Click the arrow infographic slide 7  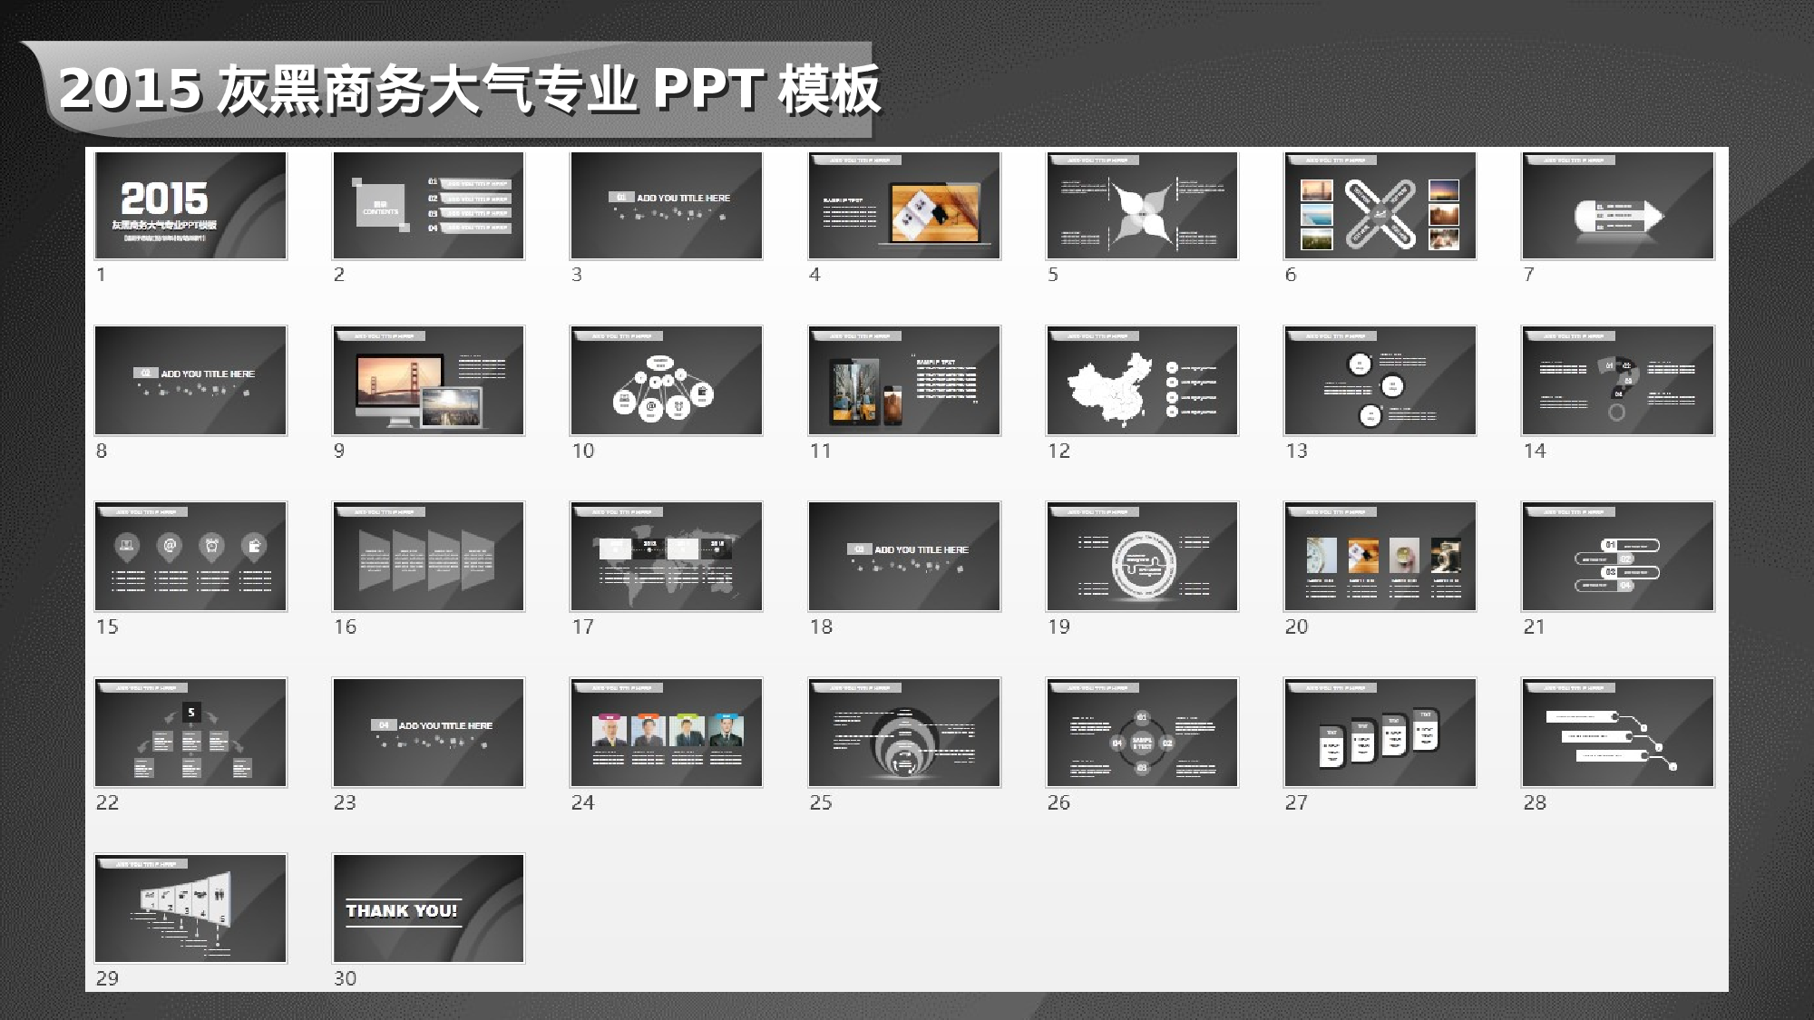[x=1616, y=205]
